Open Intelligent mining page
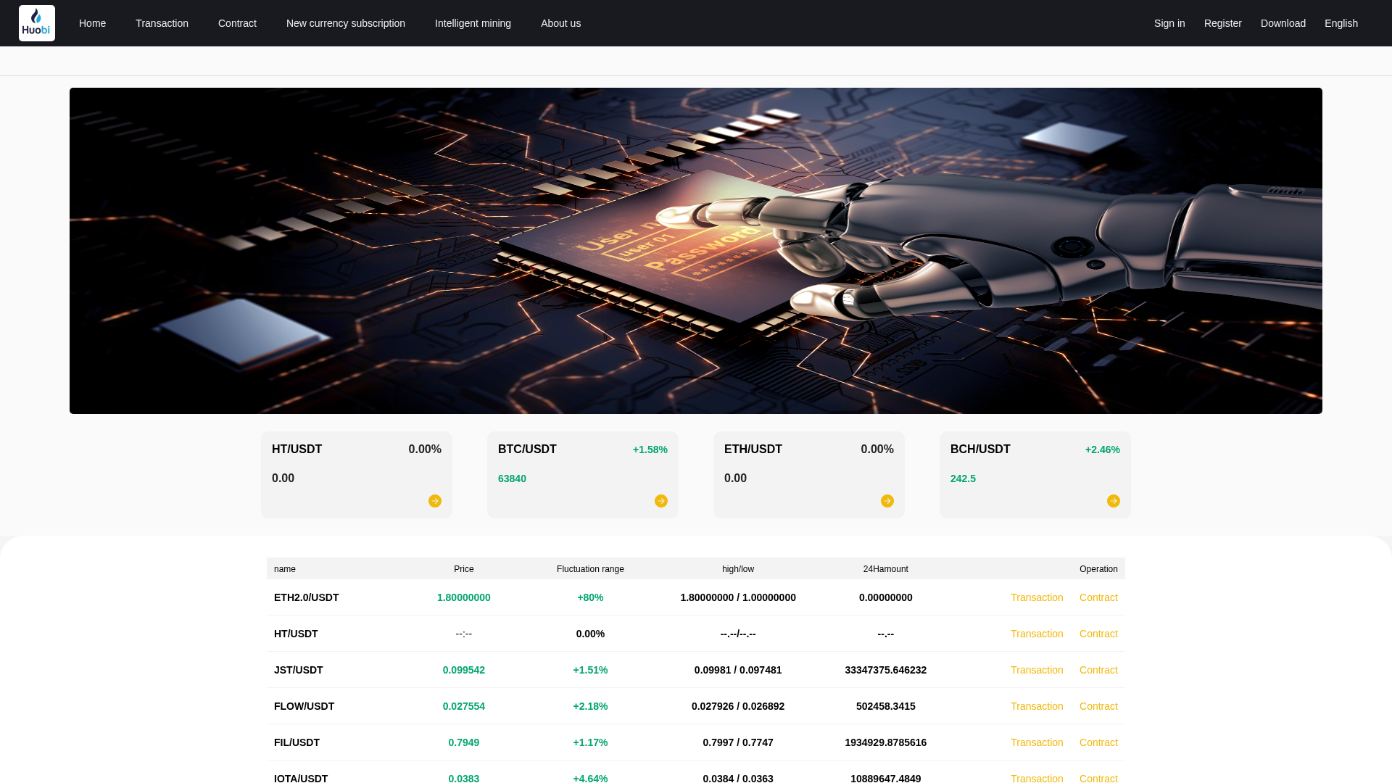1392x783 pixels. [473, 23]
